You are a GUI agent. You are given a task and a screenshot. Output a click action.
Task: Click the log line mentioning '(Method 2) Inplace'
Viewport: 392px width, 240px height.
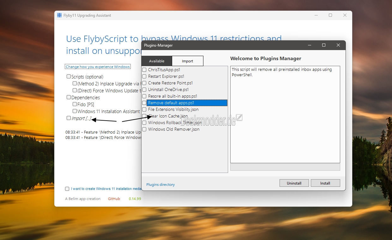103,132
